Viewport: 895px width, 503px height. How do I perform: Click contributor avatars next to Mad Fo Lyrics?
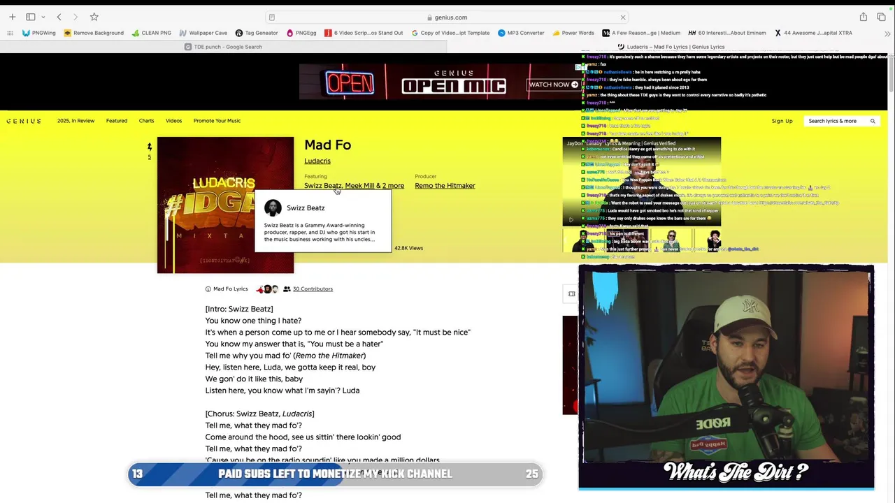coord(267,289)
